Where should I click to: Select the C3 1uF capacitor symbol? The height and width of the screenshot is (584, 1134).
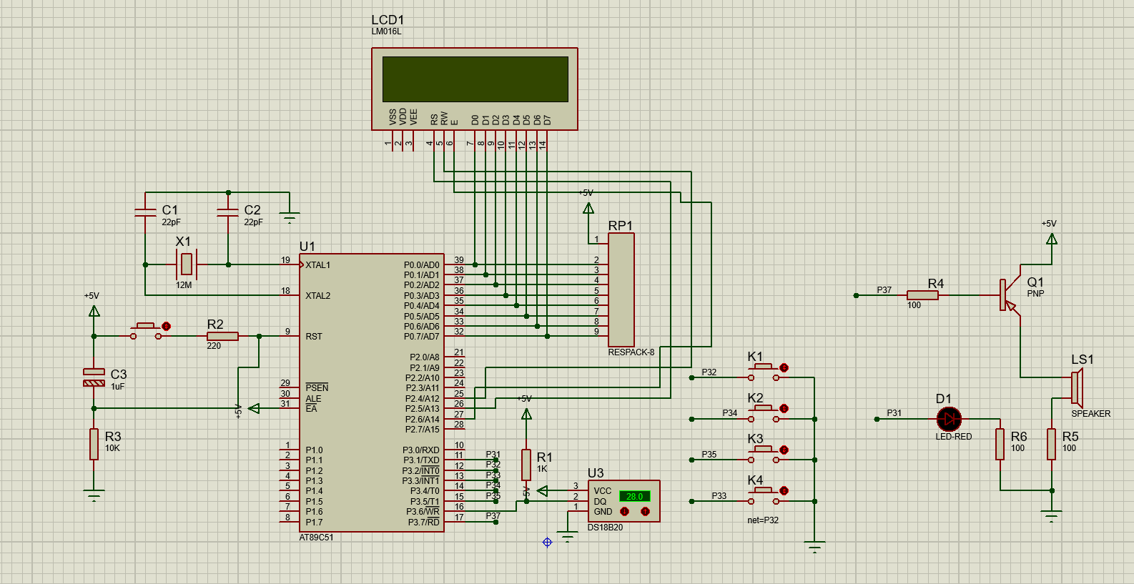pos(94,377)
